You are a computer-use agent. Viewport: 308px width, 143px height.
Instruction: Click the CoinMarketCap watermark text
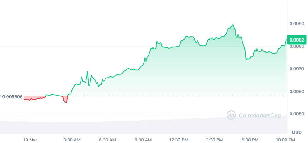(260, 115)
